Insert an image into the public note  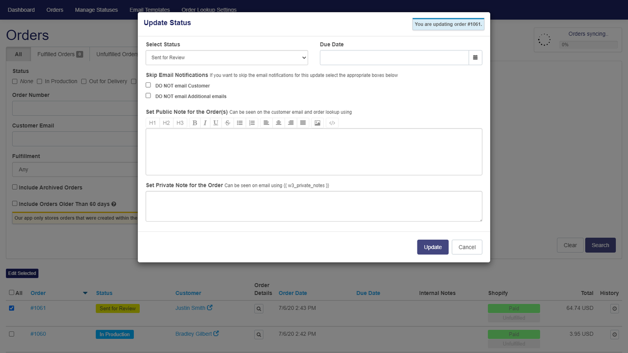coord(317,123)
